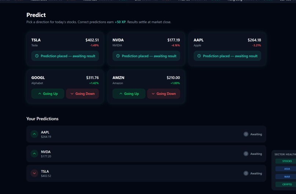Click Your Predictions section heading
Image resolution: width=296 pixels, height=194 pixels.
43,119
